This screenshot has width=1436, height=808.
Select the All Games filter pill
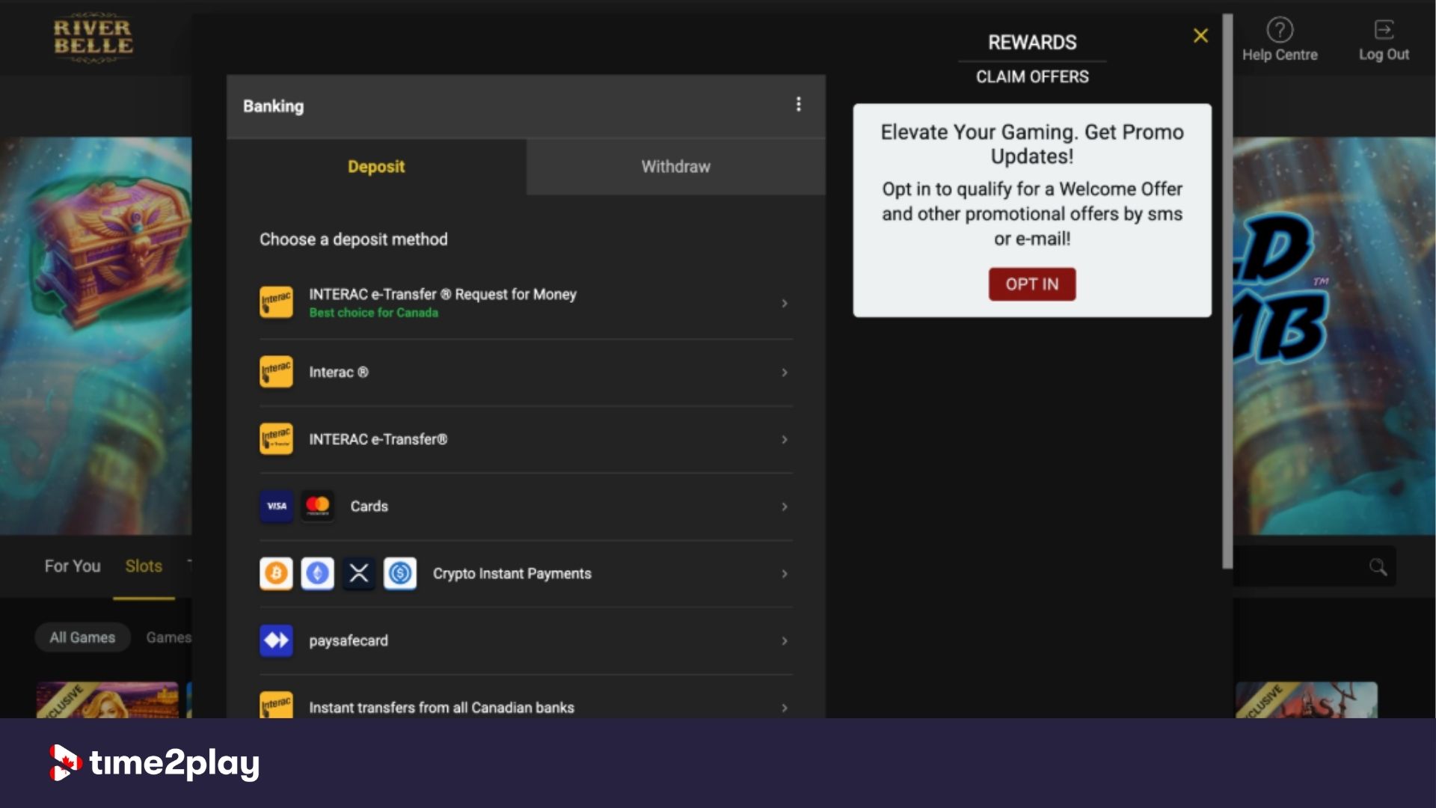pyautogui.click(x=82, y=637)
